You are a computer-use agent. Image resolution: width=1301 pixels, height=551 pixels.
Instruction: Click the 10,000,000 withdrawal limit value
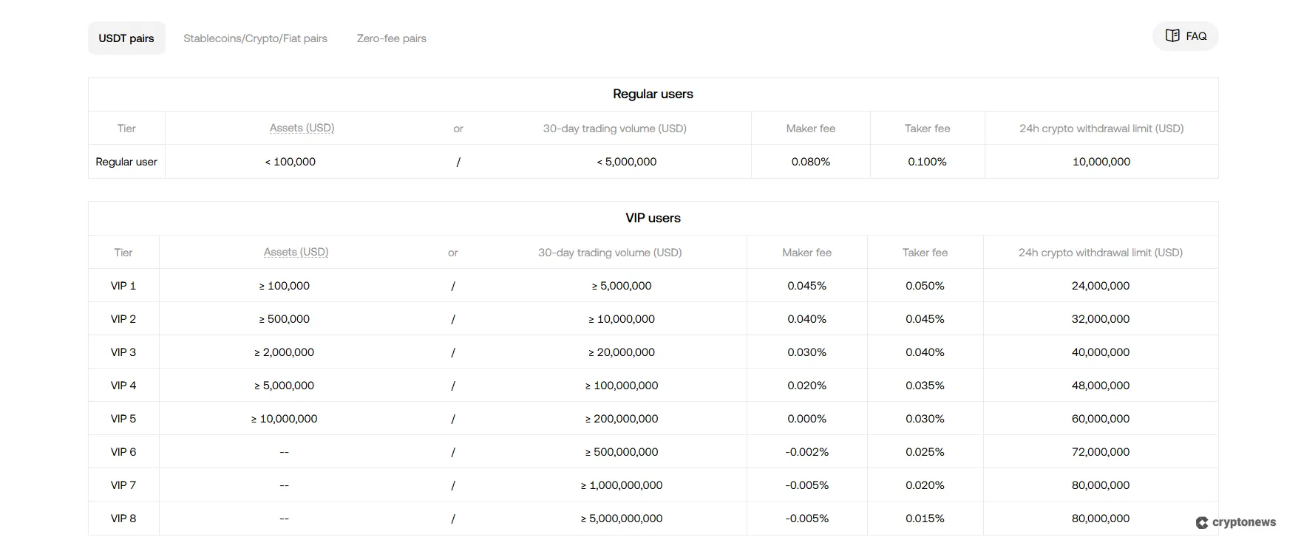(x=1101, y=162)
